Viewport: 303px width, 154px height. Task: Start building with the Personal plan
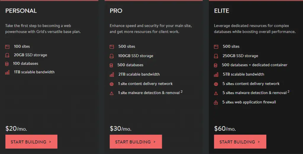pos(31,142)
